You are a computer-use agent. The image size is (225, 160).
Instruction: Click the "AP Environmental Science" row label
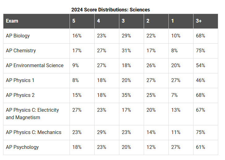(35, 65)
